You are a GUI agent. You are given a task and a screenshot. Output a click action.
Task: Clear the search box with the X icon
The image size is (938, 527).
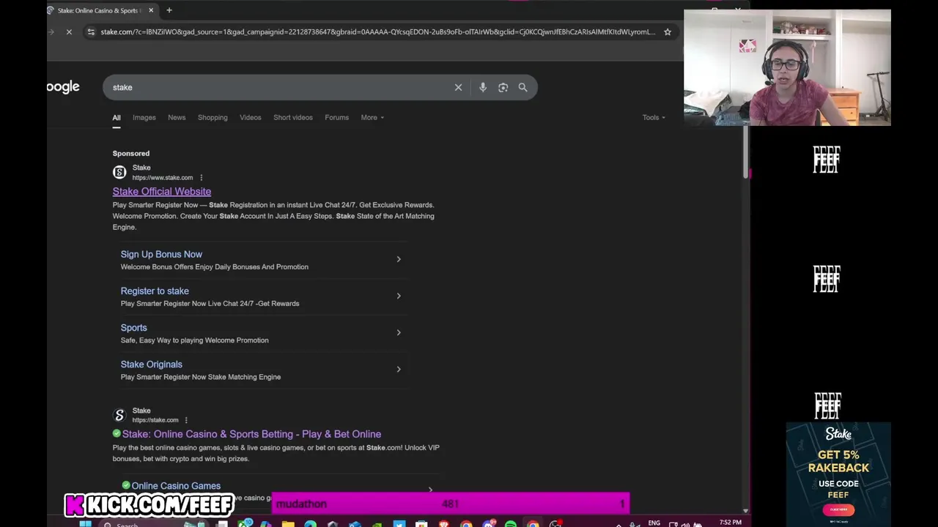point(458,87)
